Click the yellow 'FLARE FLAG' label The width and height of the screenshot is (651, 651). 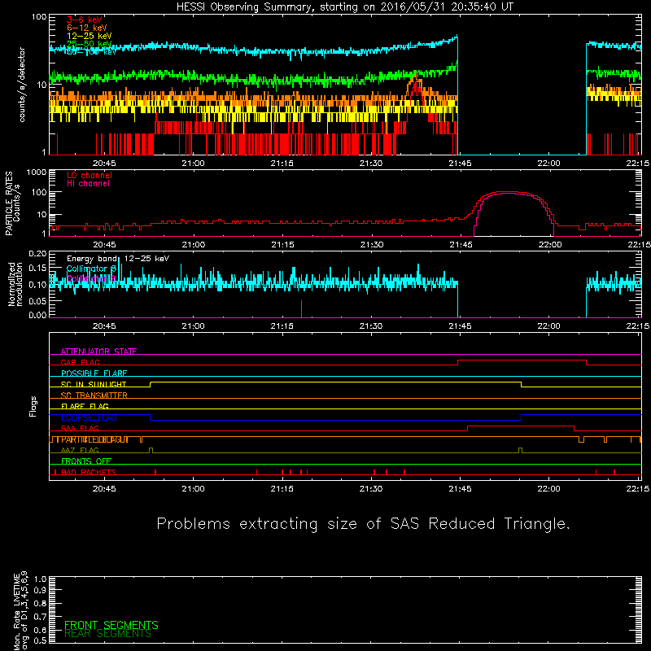[85, 406]
